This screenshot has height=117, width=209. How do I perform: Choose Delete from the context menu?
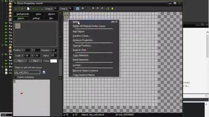coord(94,22)
